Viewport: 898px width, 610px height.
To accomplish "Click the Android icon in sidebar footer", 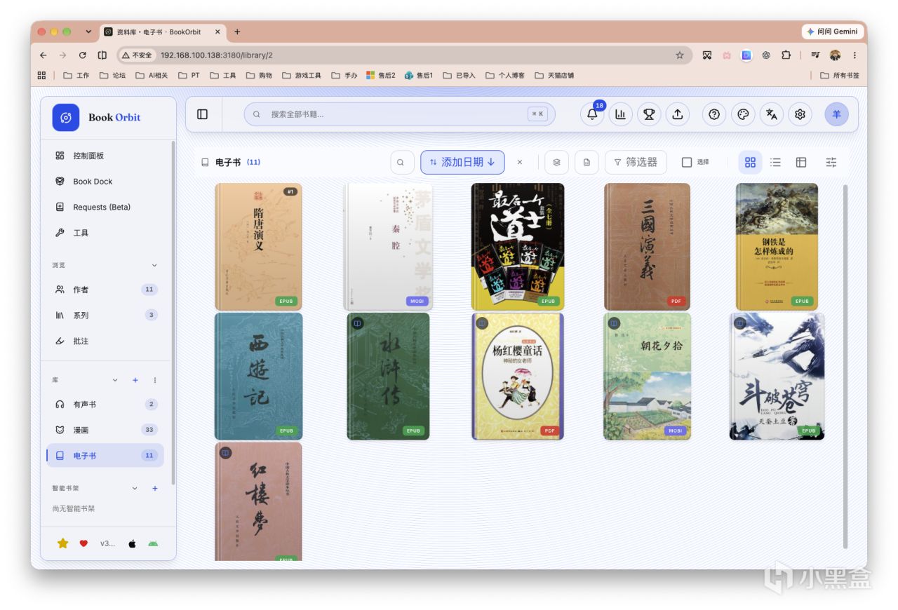I will click(152, 543).
